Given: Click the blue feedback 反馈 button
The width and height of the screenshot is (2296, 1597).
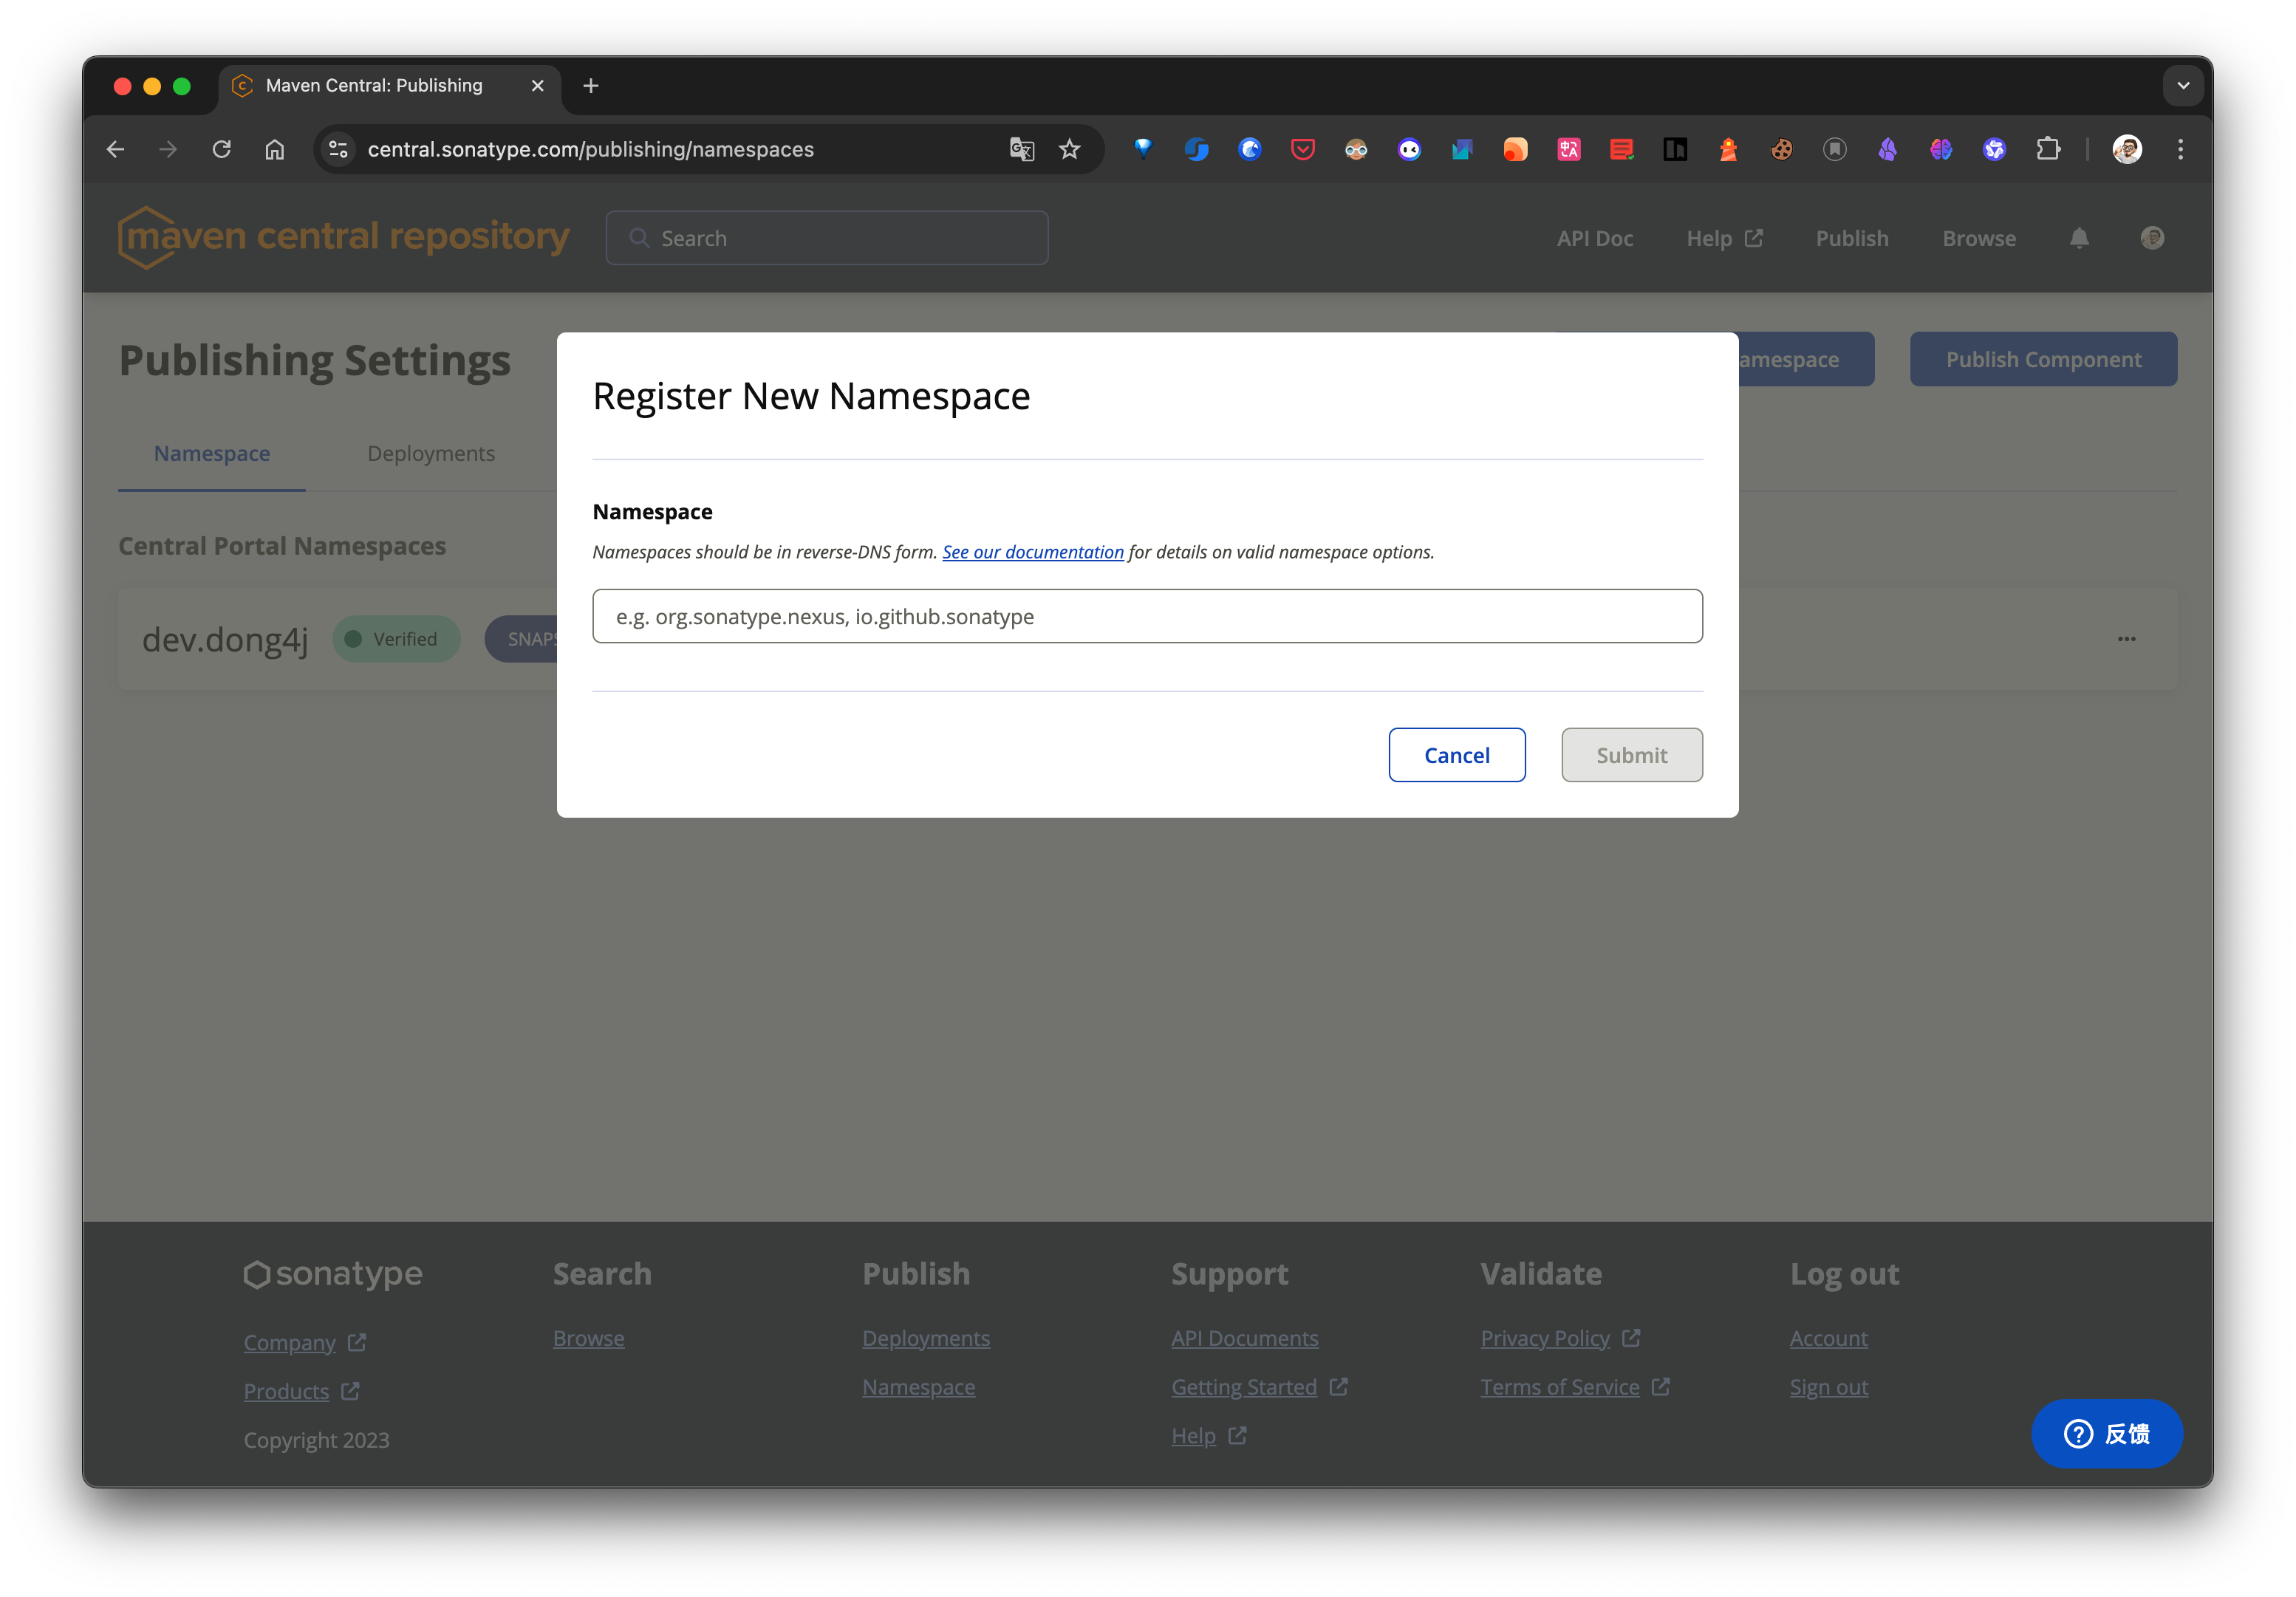Looking at the screenshot, I should click(x=2106, y=1434).
